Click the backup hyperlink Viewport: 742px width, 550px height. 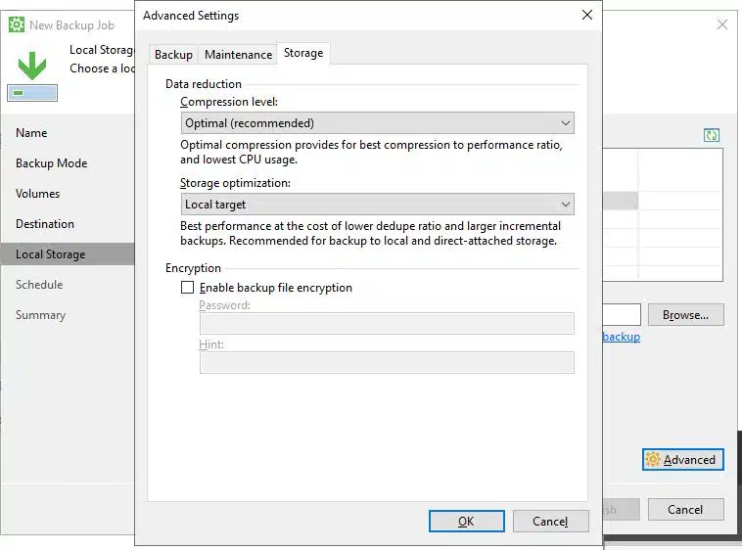[x=621, y=337]
